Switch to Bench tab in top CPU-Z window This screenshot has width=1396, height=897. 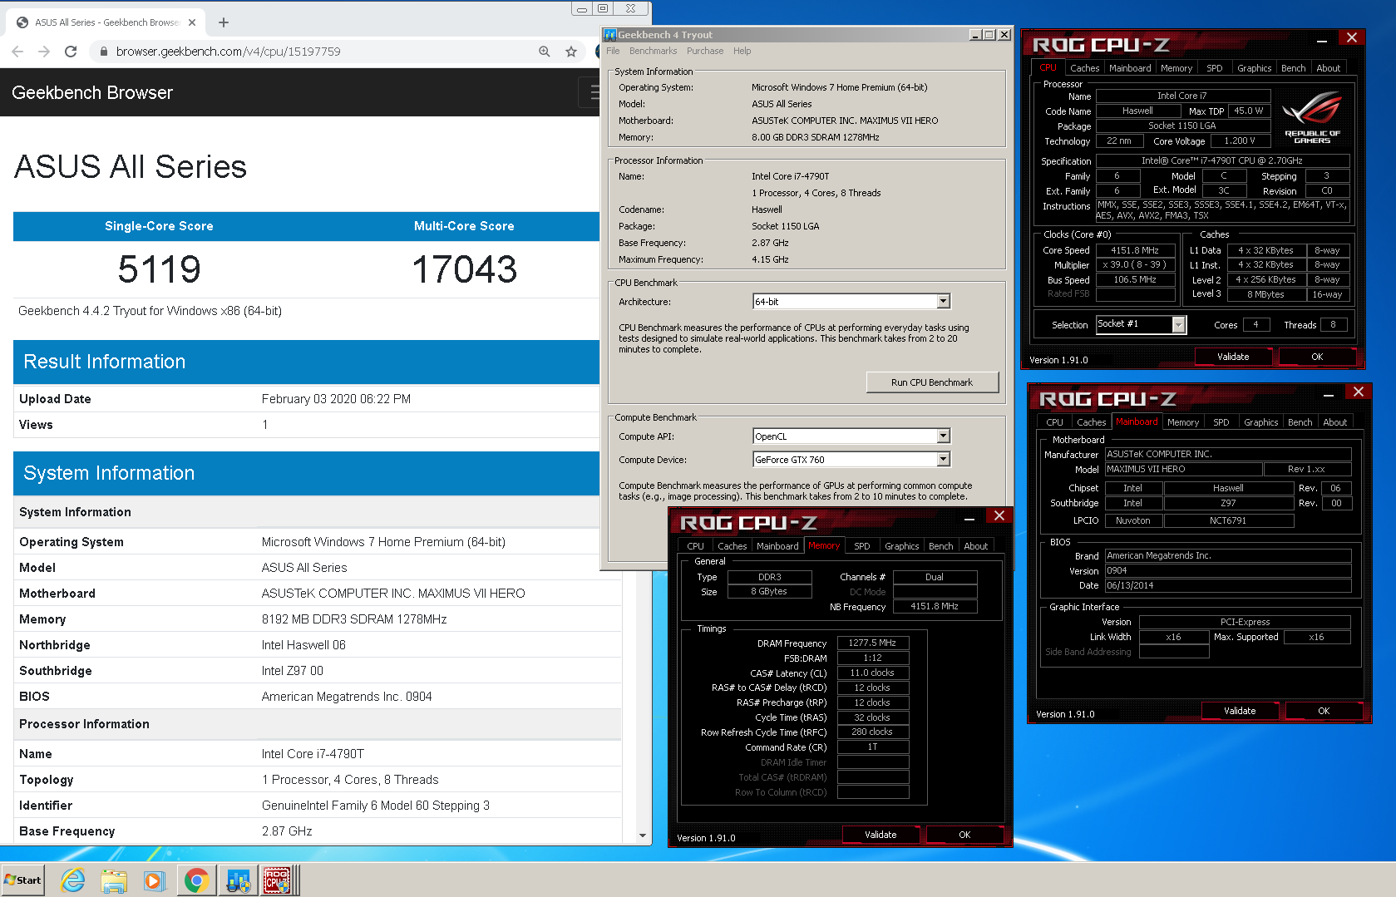pos(1293,68)
